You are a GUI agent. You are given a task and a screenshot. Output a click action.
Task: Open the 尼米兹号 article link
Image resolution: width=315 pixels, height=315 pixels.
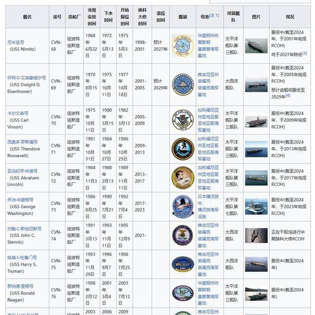click(17, 42)
